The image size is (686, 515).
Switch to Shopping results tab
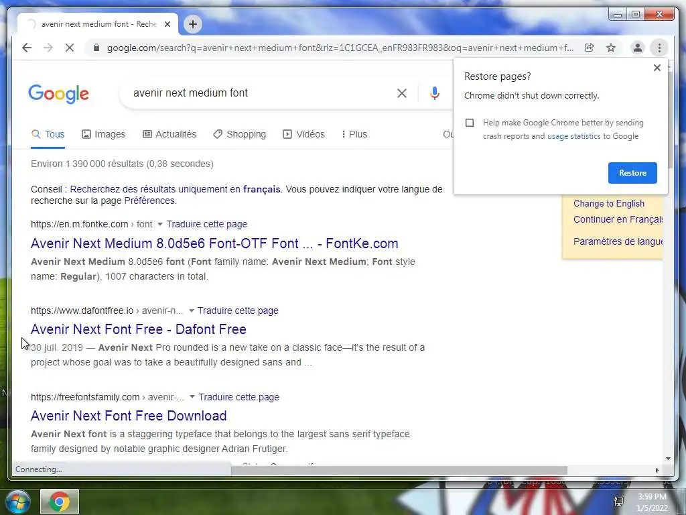(x=240, y=134)
